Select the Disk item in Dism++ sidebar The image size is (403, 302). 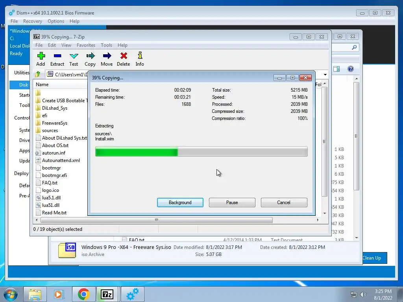[x=20, y=85]
